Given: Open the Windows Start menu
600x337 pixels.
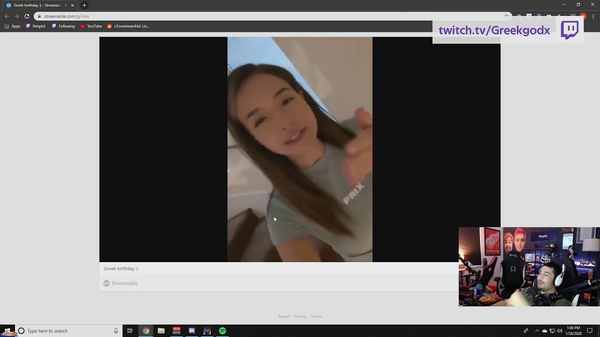Looking at the screenshot, I should point(7,331).
